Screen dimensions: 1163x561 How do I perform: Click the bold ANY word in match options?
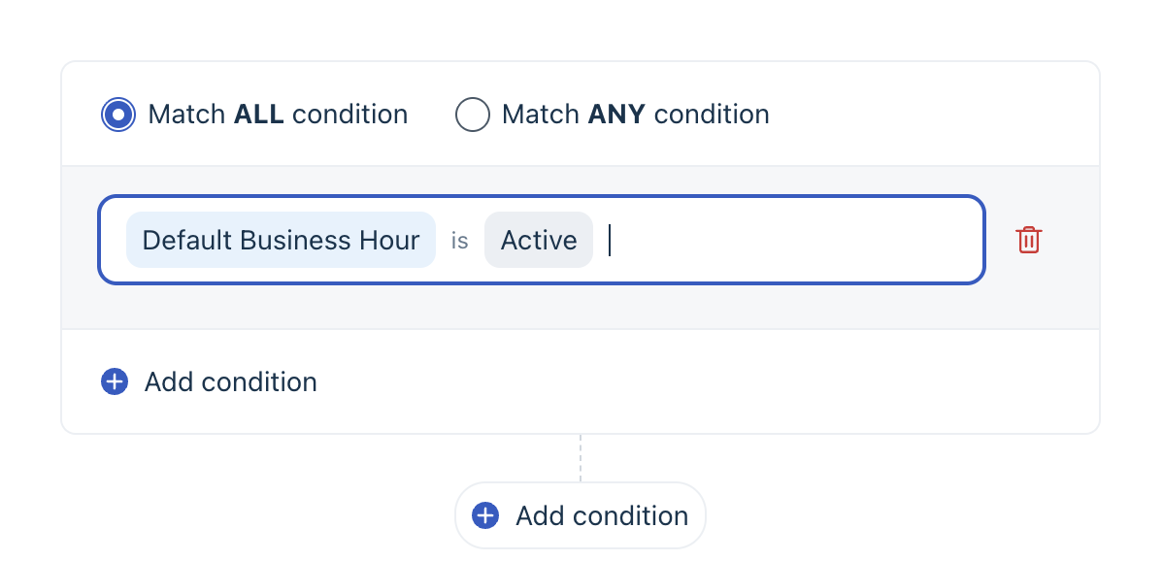tap(616, 115)
